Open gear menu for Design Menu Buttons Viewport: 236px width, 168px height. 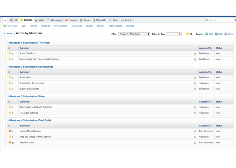click(195, 131)
